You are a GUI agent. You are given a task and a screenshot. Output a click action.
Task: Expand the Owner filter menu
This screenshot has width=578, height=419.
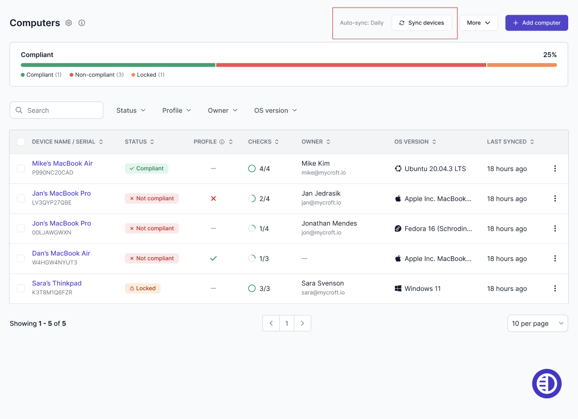[x=222, y=111]
